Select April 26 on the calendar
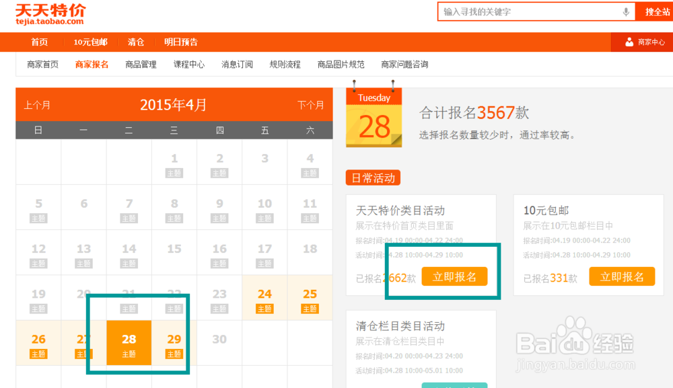Screen dimensions: 673x388 [x=38, y=343]
